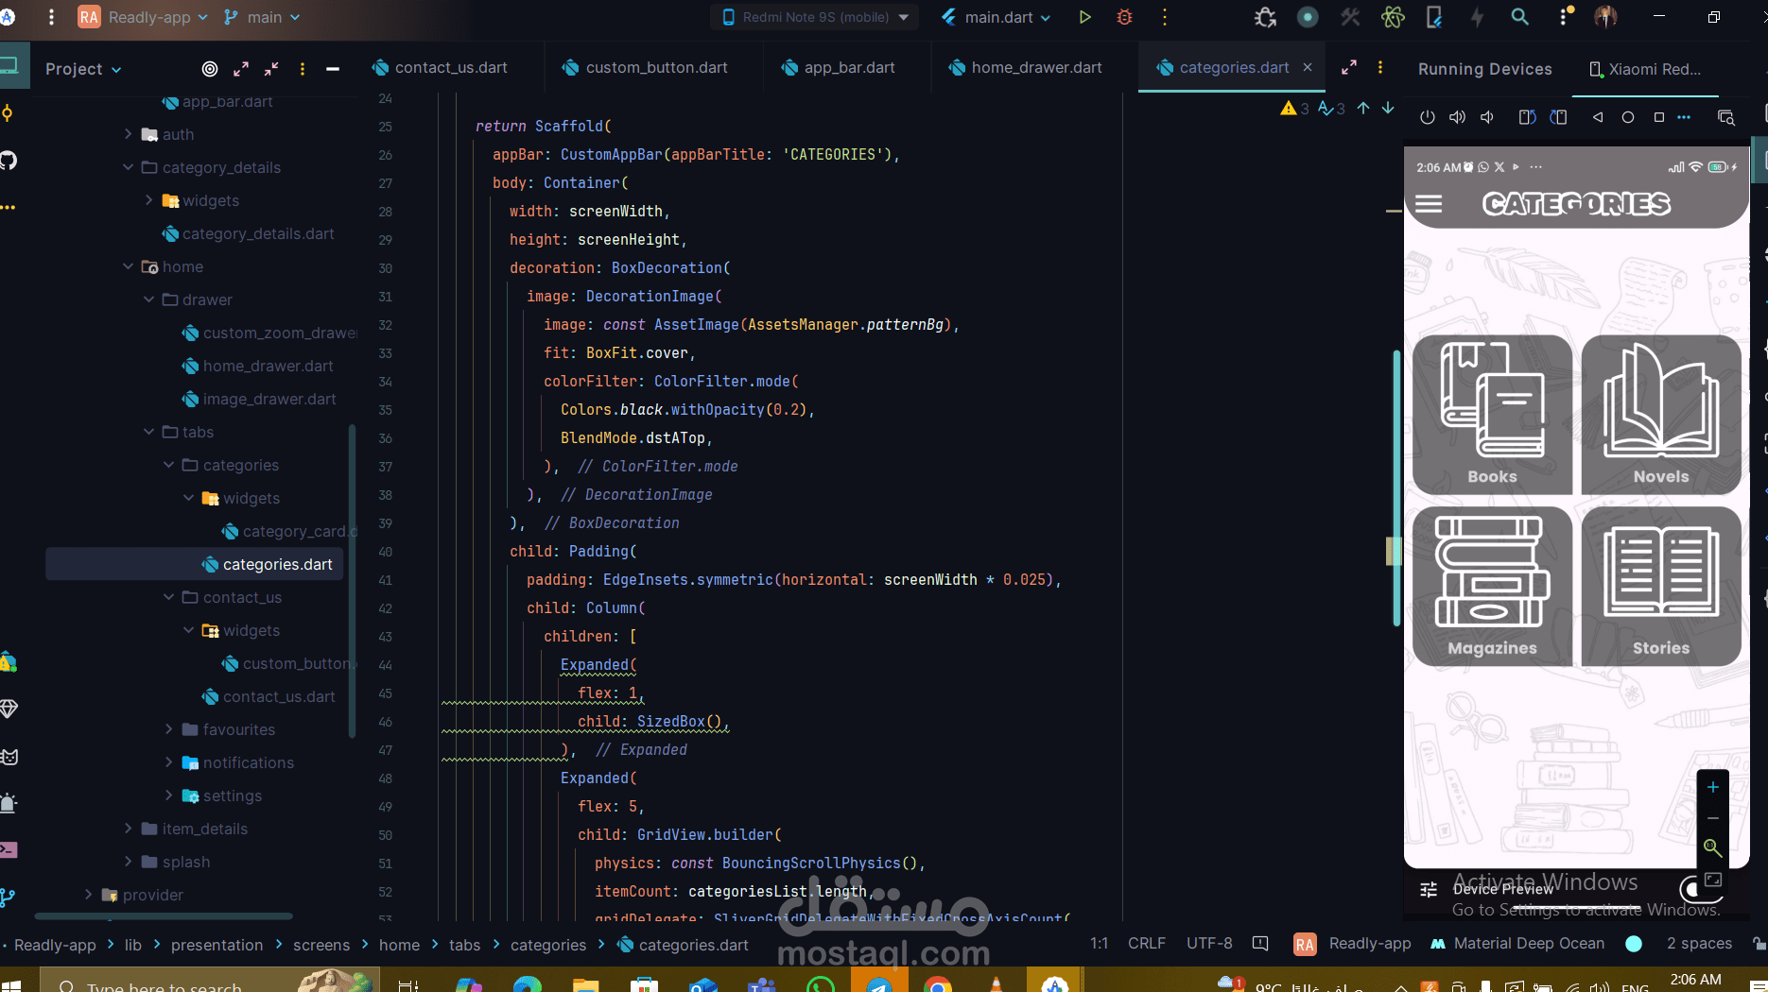This screenshot has height=992, width=1768.
Task: Zoom out the running device view
Action: pyautogui.click(x=1712, y=818)
